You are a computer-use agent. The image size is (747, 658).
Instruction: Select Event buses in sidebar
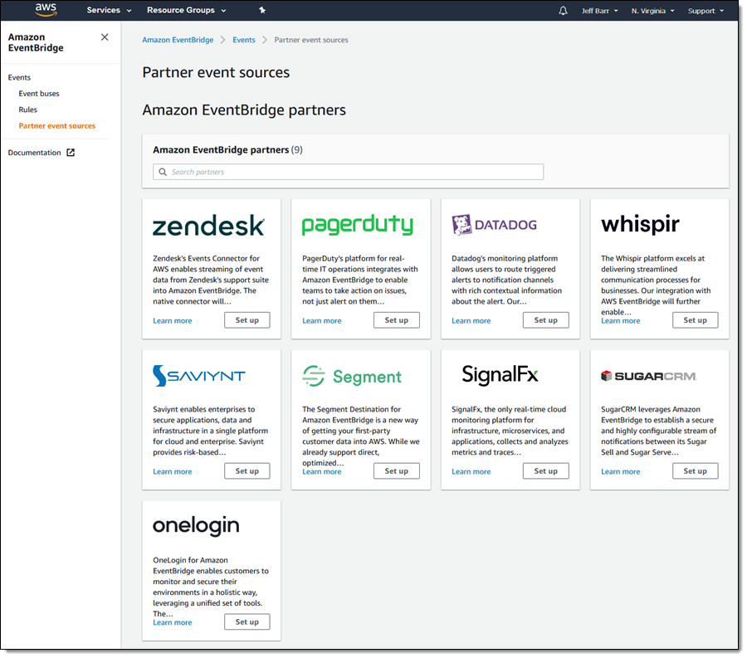(39, 94)
